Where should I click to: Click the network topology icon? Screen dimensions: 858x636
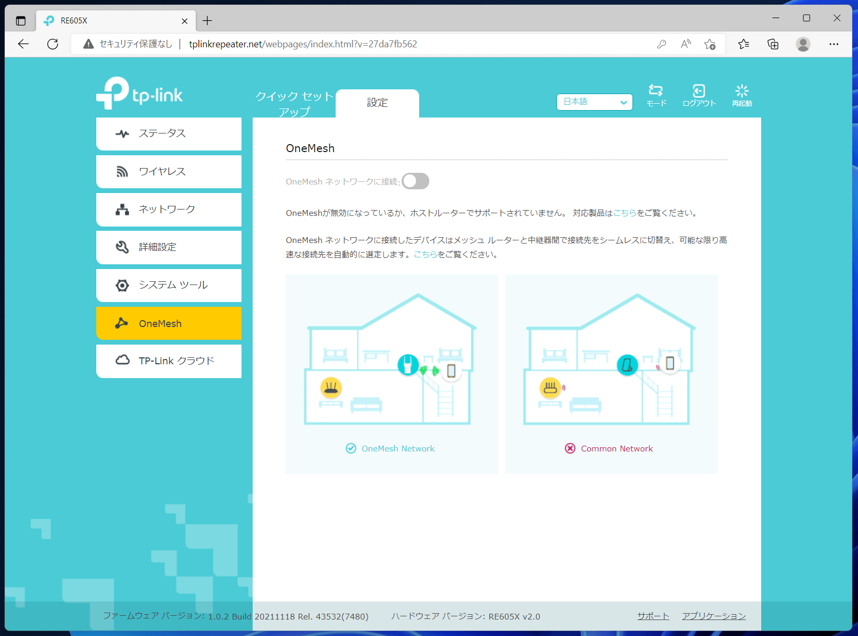(122, 210)
